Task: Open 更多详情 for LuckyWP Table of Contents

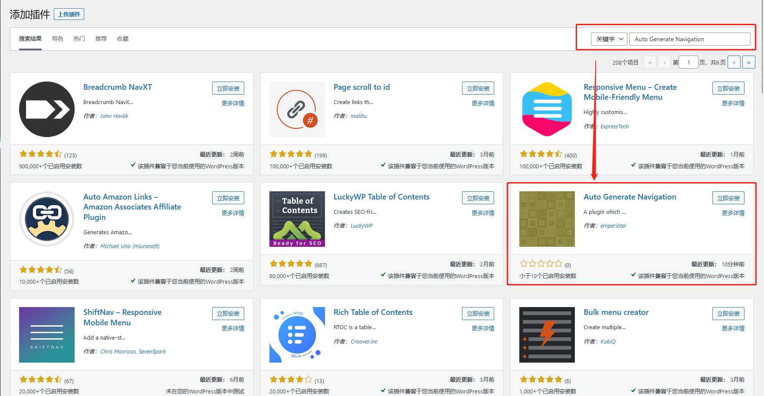Action: [x=483, y=213]
